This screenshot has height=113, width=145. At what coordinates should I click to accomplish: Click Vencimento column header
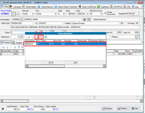(31, 41)
